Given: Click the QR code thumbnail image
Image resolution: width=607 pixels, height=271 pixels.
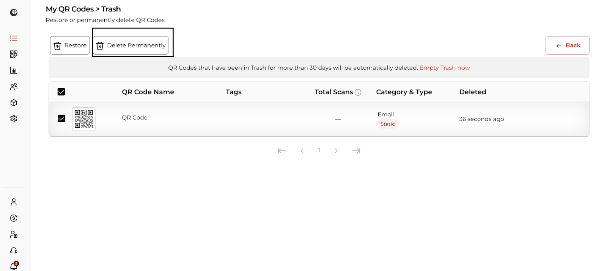Looking at the screenshot, I should (84, 119).
